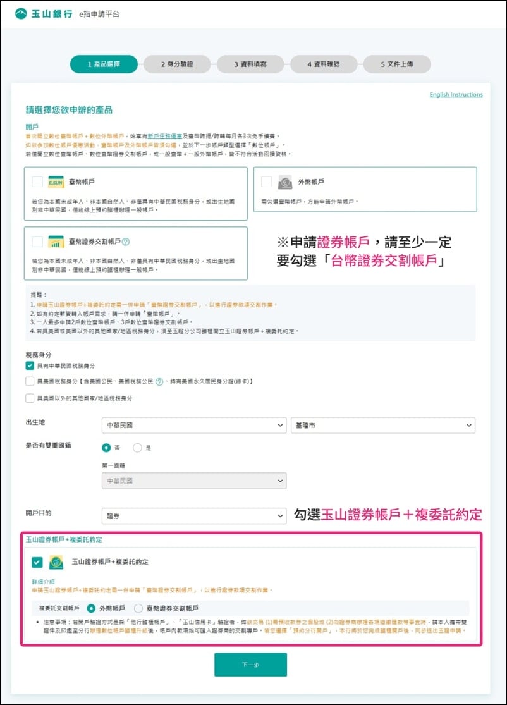The width and height of the screenshot is (507, 705).
Task: Open the help icon beside 臺幣證券交割帳戶
Action: (x=126, y=241)
